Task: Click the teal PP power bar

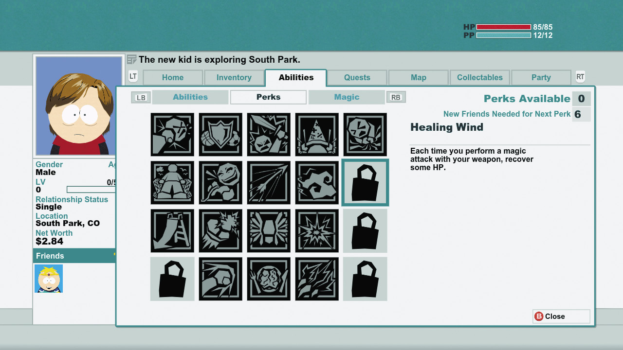Action: point(504,35)
